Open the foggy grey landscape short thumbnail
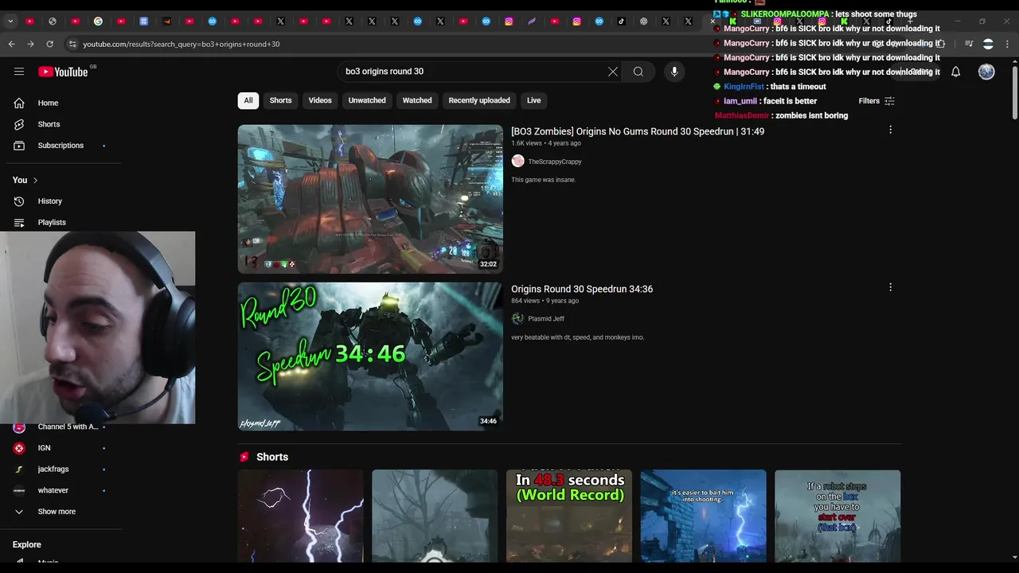 coord(435,516)
